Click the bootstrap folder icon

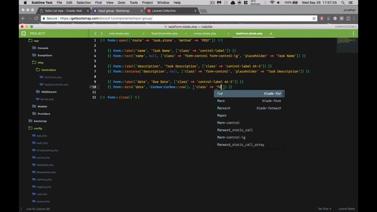[30, 121]
